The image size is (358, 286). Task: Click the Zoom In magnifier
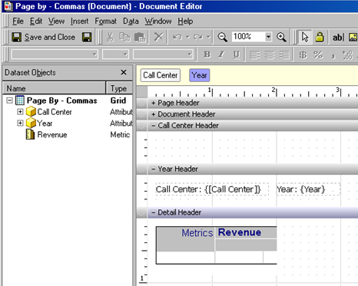click(281, 38)
